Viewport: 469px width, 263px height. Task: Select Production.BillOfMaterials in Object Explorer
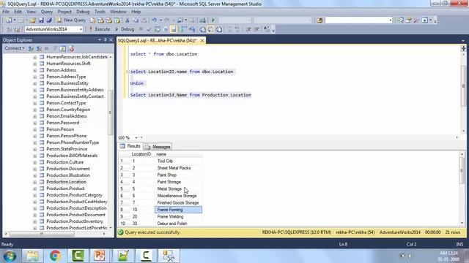72,156
